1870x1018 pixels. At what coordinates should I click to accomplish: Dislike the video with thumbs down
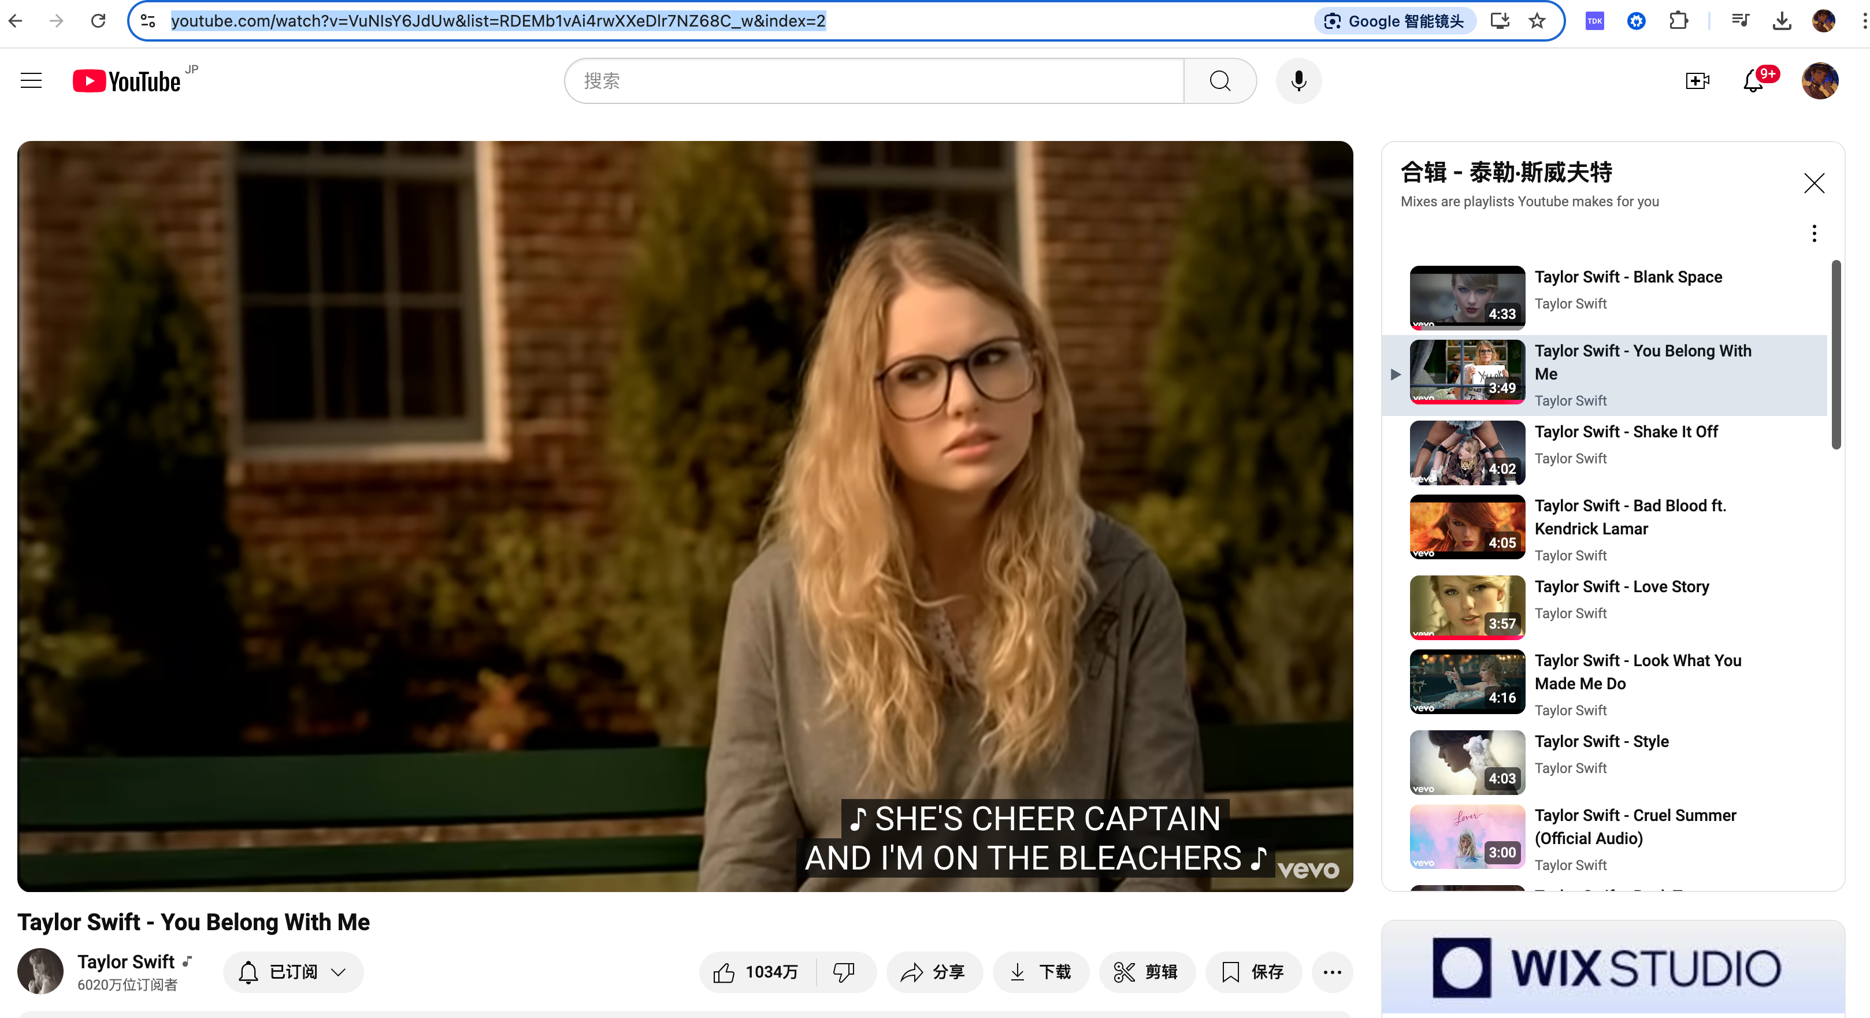(844, 972)
